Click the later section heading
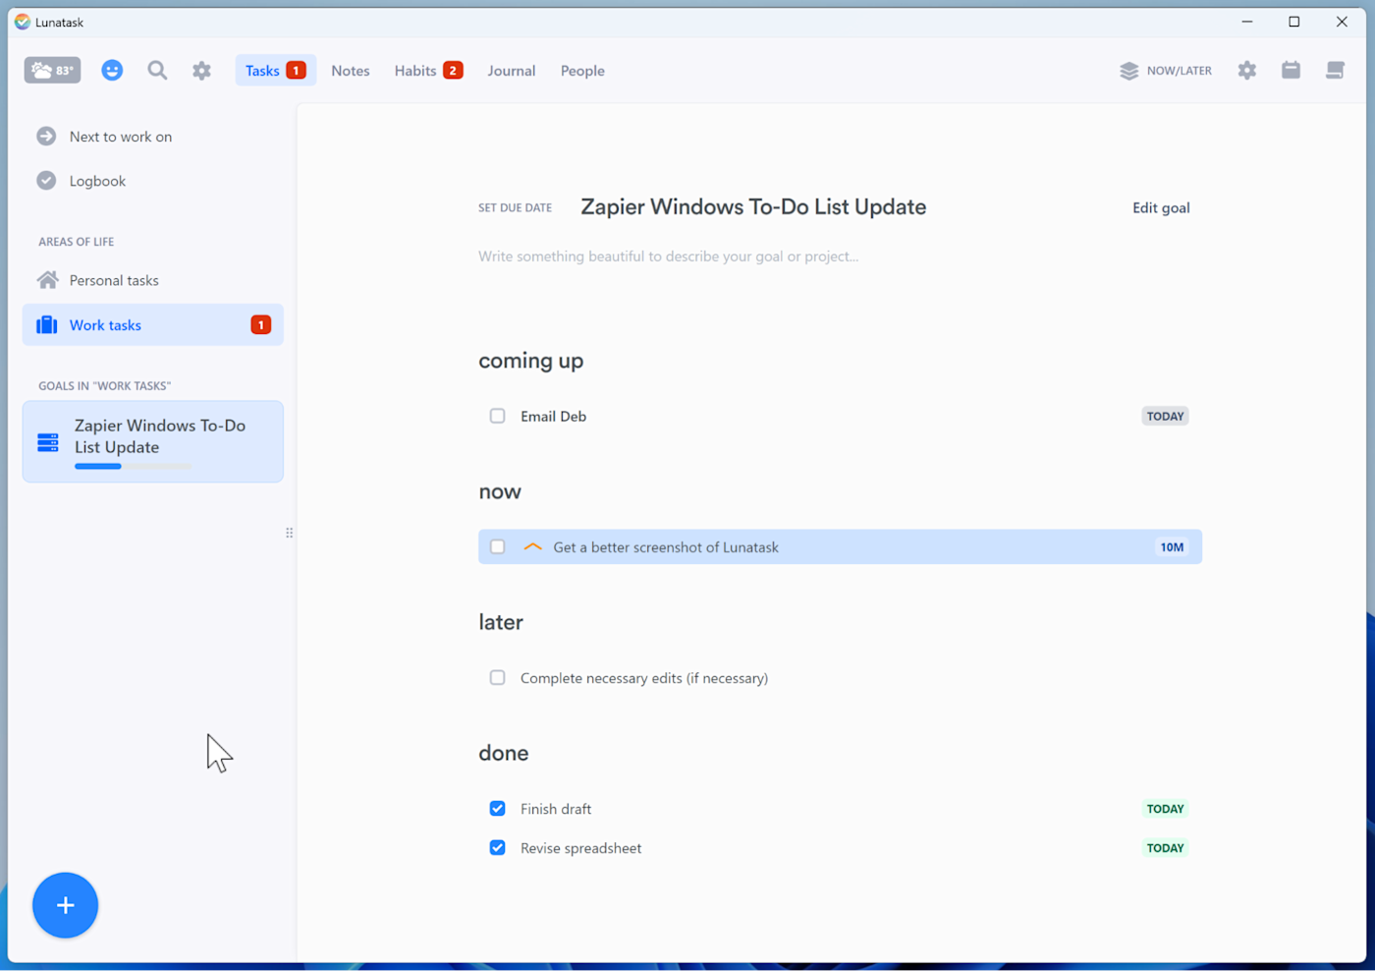 pyautogui.click(x=501, y=622)
